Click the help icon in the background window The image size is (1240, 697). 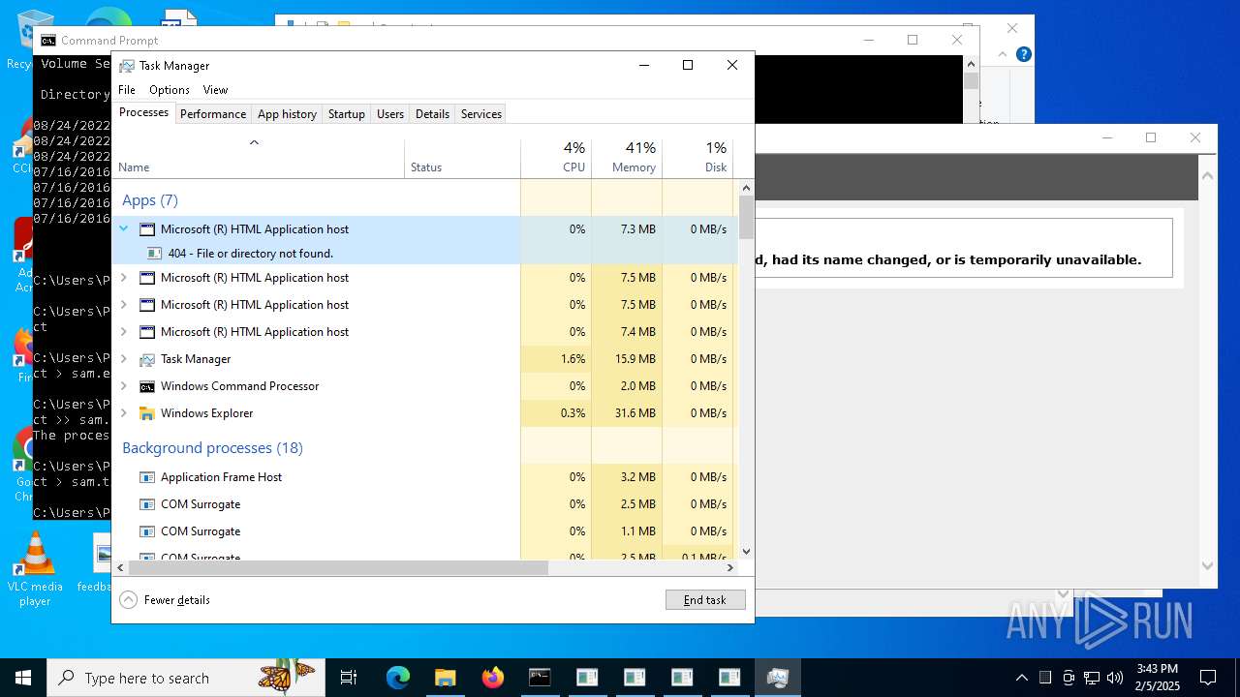[x=1023, y=55]
